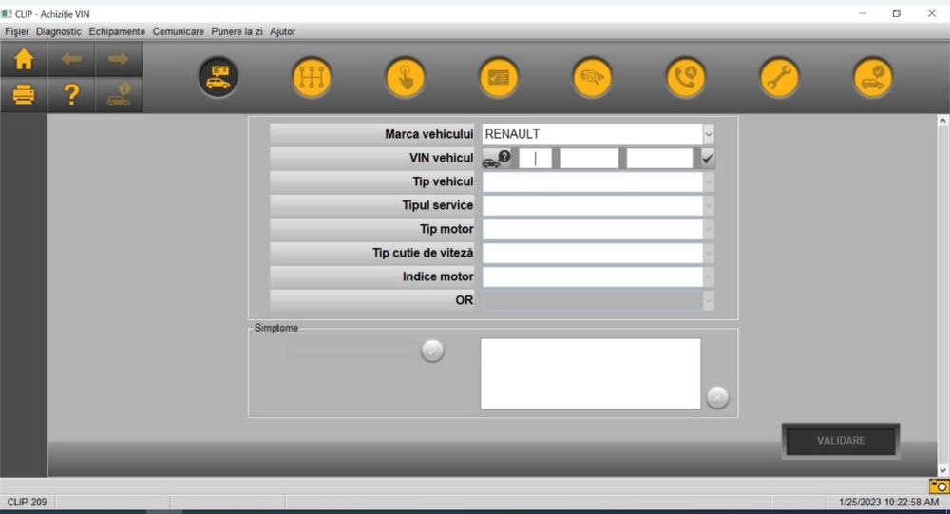
Task: Click the CLIP 209 status bar text
Action: (x=27, y=502)
